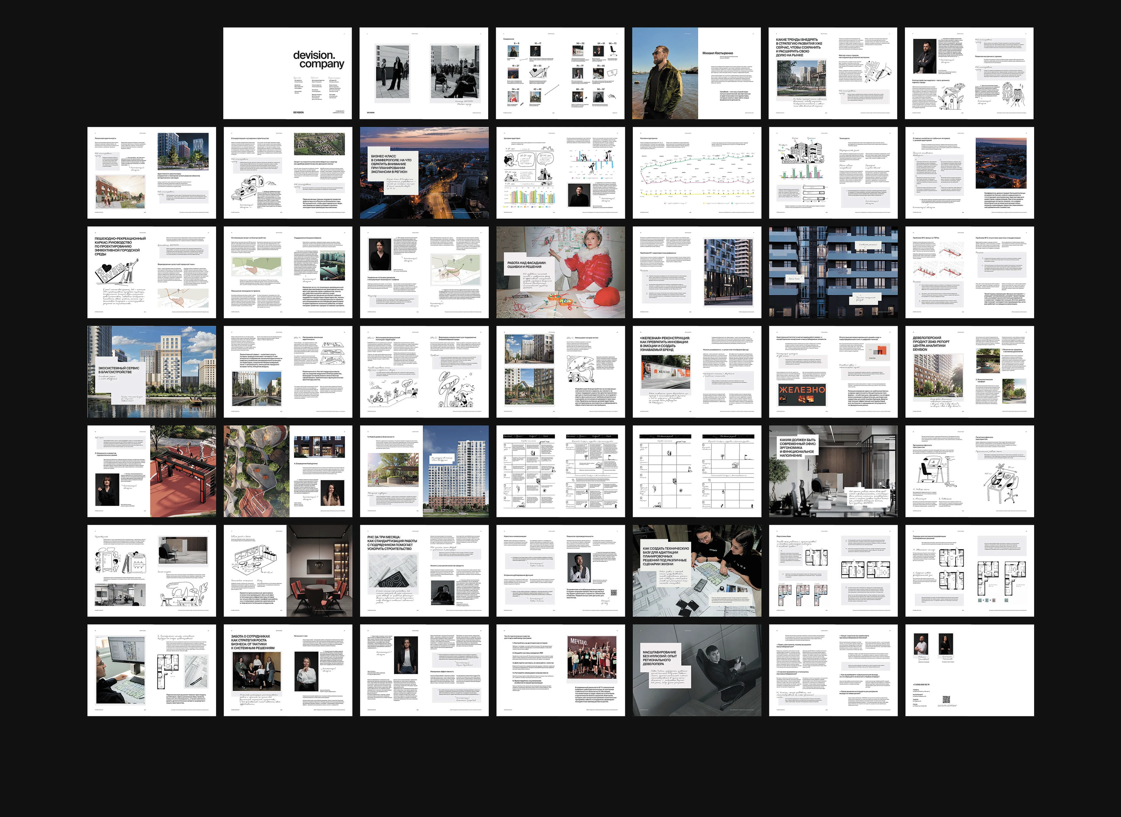This screenshot has width=1121, height=817.
Task: Open the black-and-white team photos spread
Action: pyautogui.click(x=424, y=73)
